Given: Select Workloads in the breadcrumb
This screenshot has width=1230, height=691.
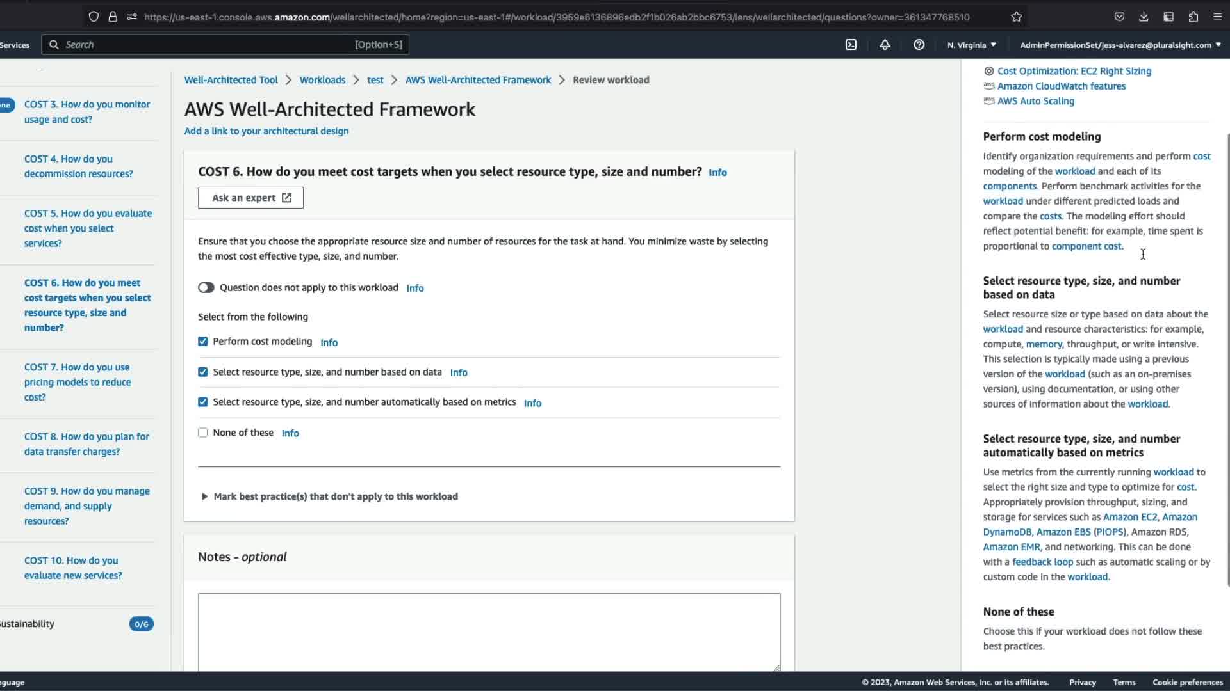Looking at the screenshot, I should [322, 80].
